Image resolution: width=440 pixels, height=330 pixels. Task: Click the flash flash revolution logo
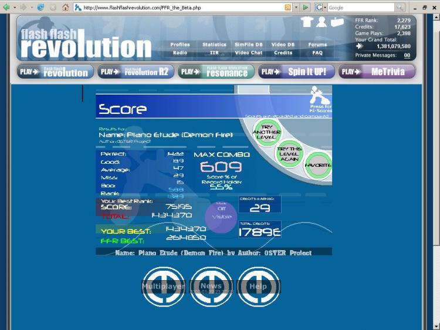86,43
